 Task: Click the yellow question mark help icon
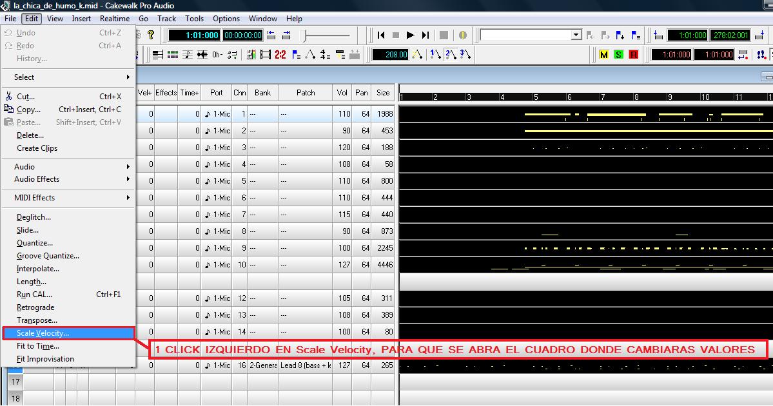(x=151, y=35)
